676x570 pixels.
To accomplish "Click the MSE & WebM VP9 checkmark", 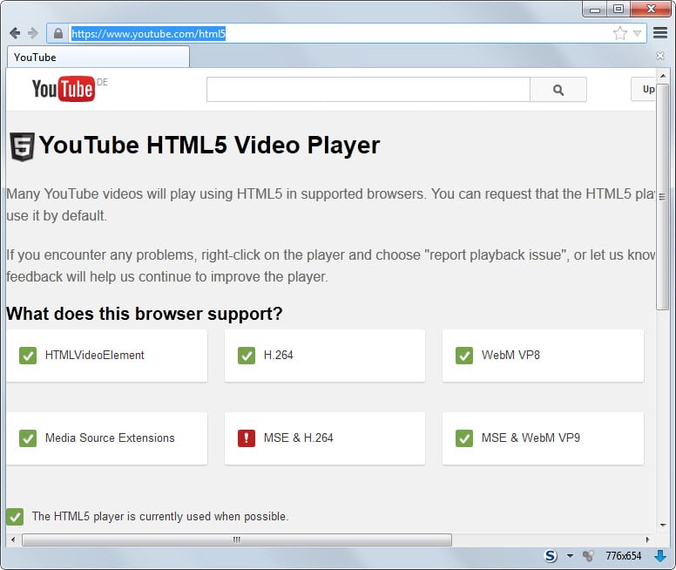I will [x=464, y=438].
